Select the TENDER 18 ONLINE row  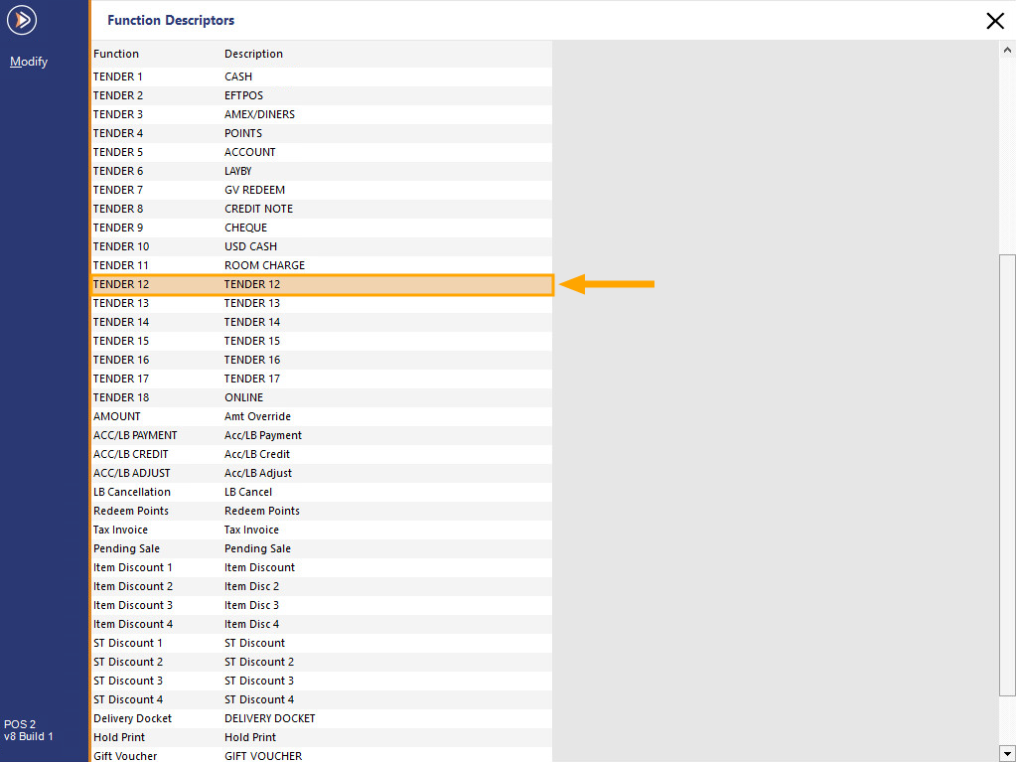pos(321,397)
